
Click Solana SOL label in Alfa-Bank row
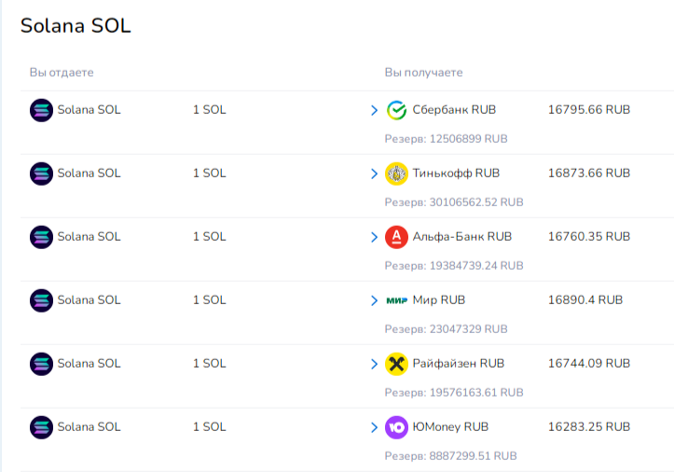pyautogui.click(x=89, y=236)
